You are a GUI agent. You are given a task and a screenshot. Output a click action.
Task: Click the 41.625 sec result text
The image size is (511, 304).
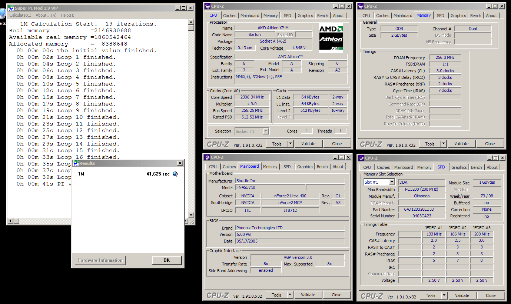coord(158,174)
